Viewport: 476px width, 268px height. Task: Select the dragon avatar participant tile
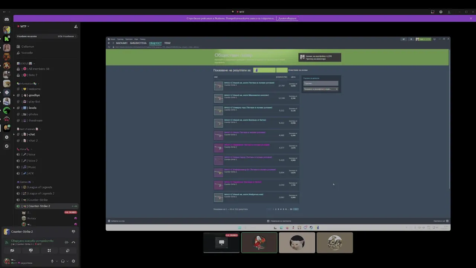335,243
